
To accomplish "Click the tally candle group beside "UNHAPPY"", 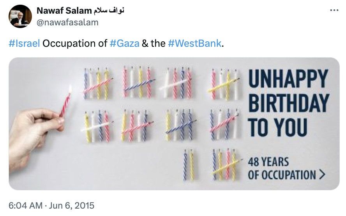I will pos(223,85).
